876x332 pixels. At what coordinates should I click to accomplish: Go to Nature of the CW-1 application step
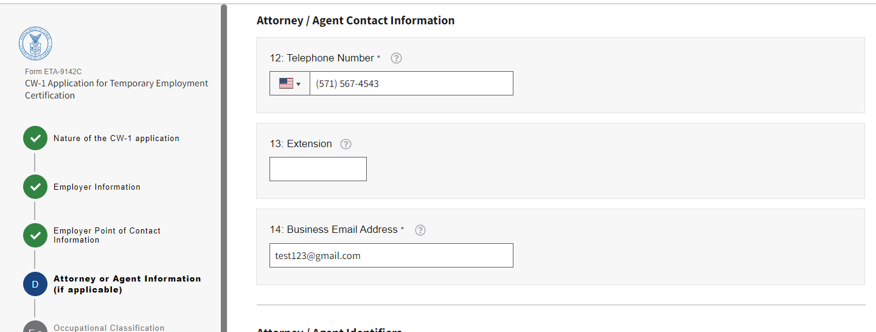point(116,139)
